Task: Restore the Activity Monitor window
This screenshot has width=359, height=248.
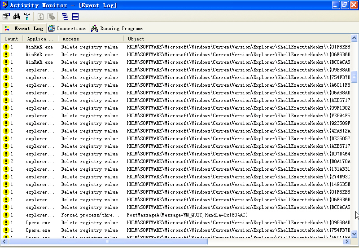Action: pyautogui.click(x=345, y=5)
